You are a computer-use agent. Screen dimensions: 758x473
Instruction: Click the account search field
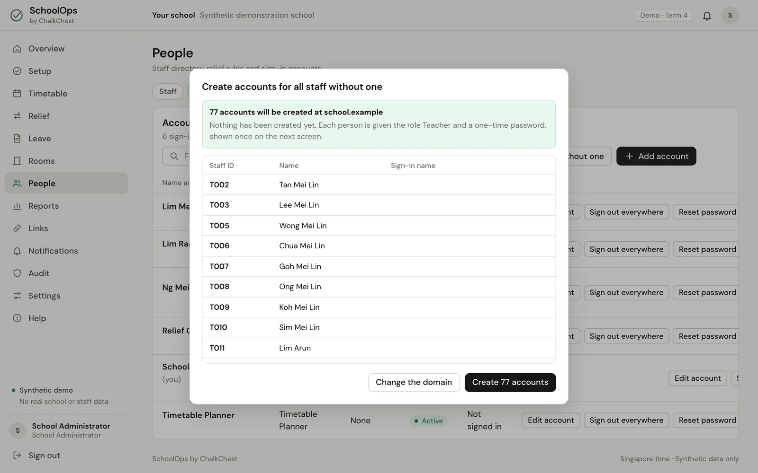tap(176, 156)
